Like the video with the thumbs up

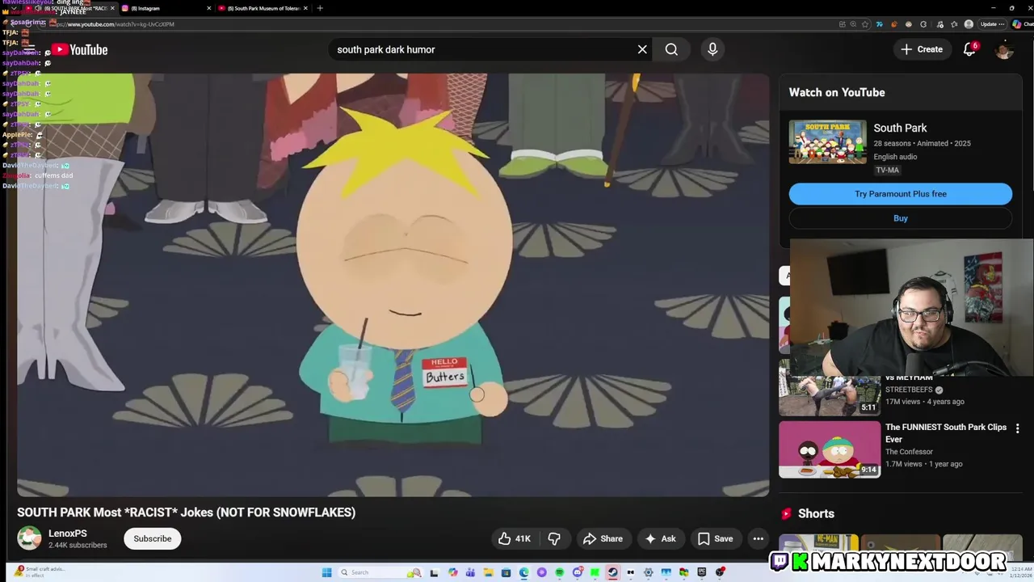click(514, 538)
